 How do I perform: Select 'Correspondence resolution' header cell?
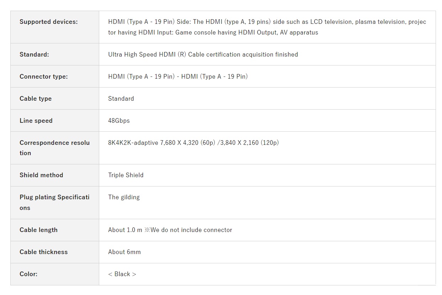tap(55, 148)
